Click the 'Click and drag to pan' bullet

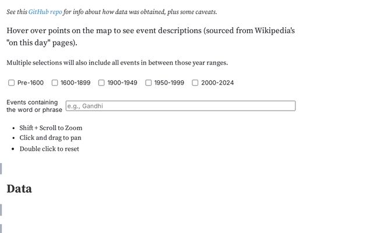click(x=50, y=138)
